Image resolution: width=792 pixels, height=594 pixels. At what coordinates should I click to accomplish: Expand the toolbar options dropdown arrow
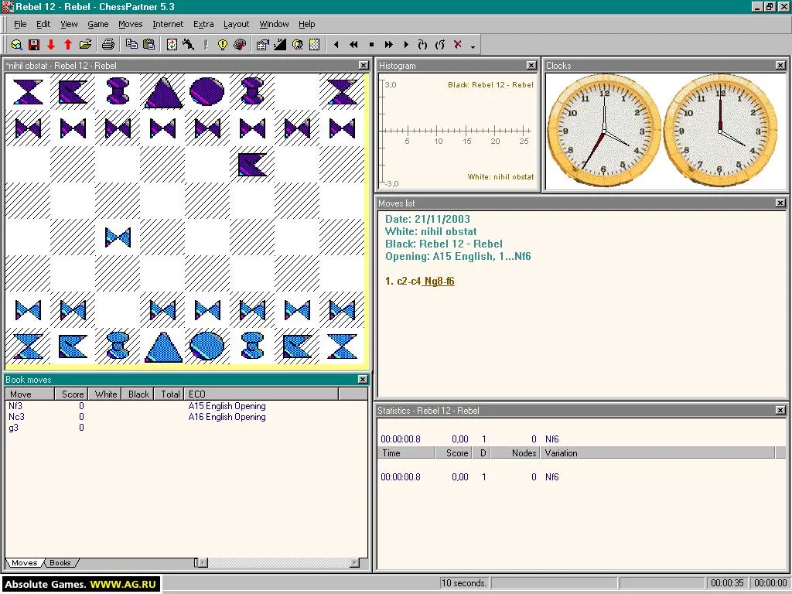pos(473,46)
